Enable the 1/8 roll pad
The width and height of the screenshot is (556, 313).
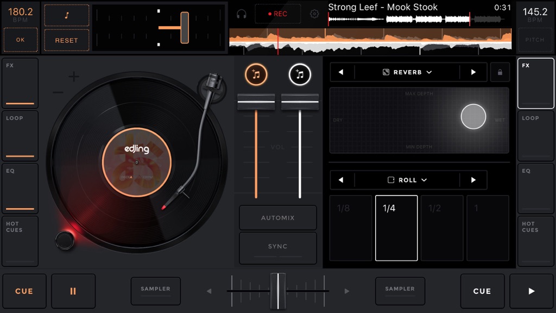[351, 228]
